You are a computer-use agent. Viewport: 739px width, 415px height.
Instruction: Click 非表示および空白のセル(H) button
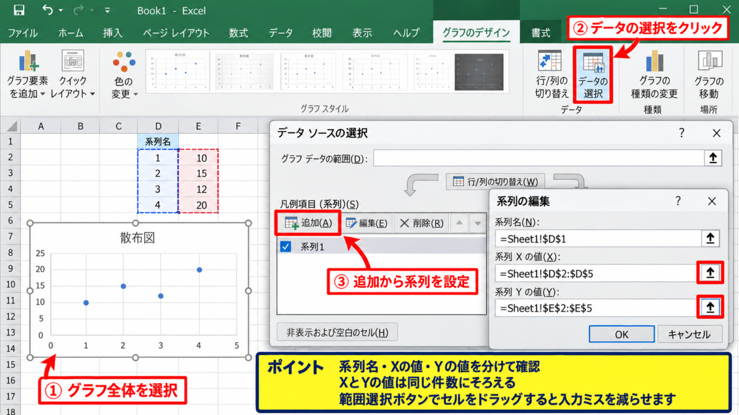point(337,332)
